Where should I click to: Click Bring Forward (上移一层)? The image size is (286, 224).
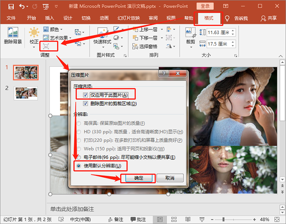click(145, 29)
